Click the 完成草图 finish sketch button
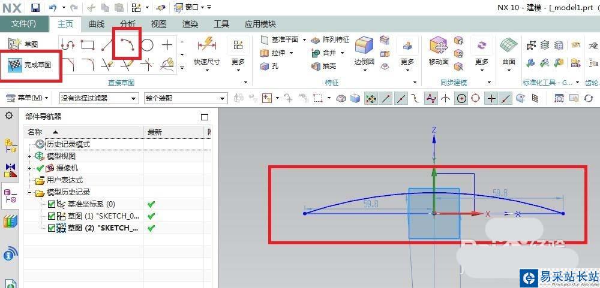The width and height of the screenshot is (600, 288). [30, 65]
